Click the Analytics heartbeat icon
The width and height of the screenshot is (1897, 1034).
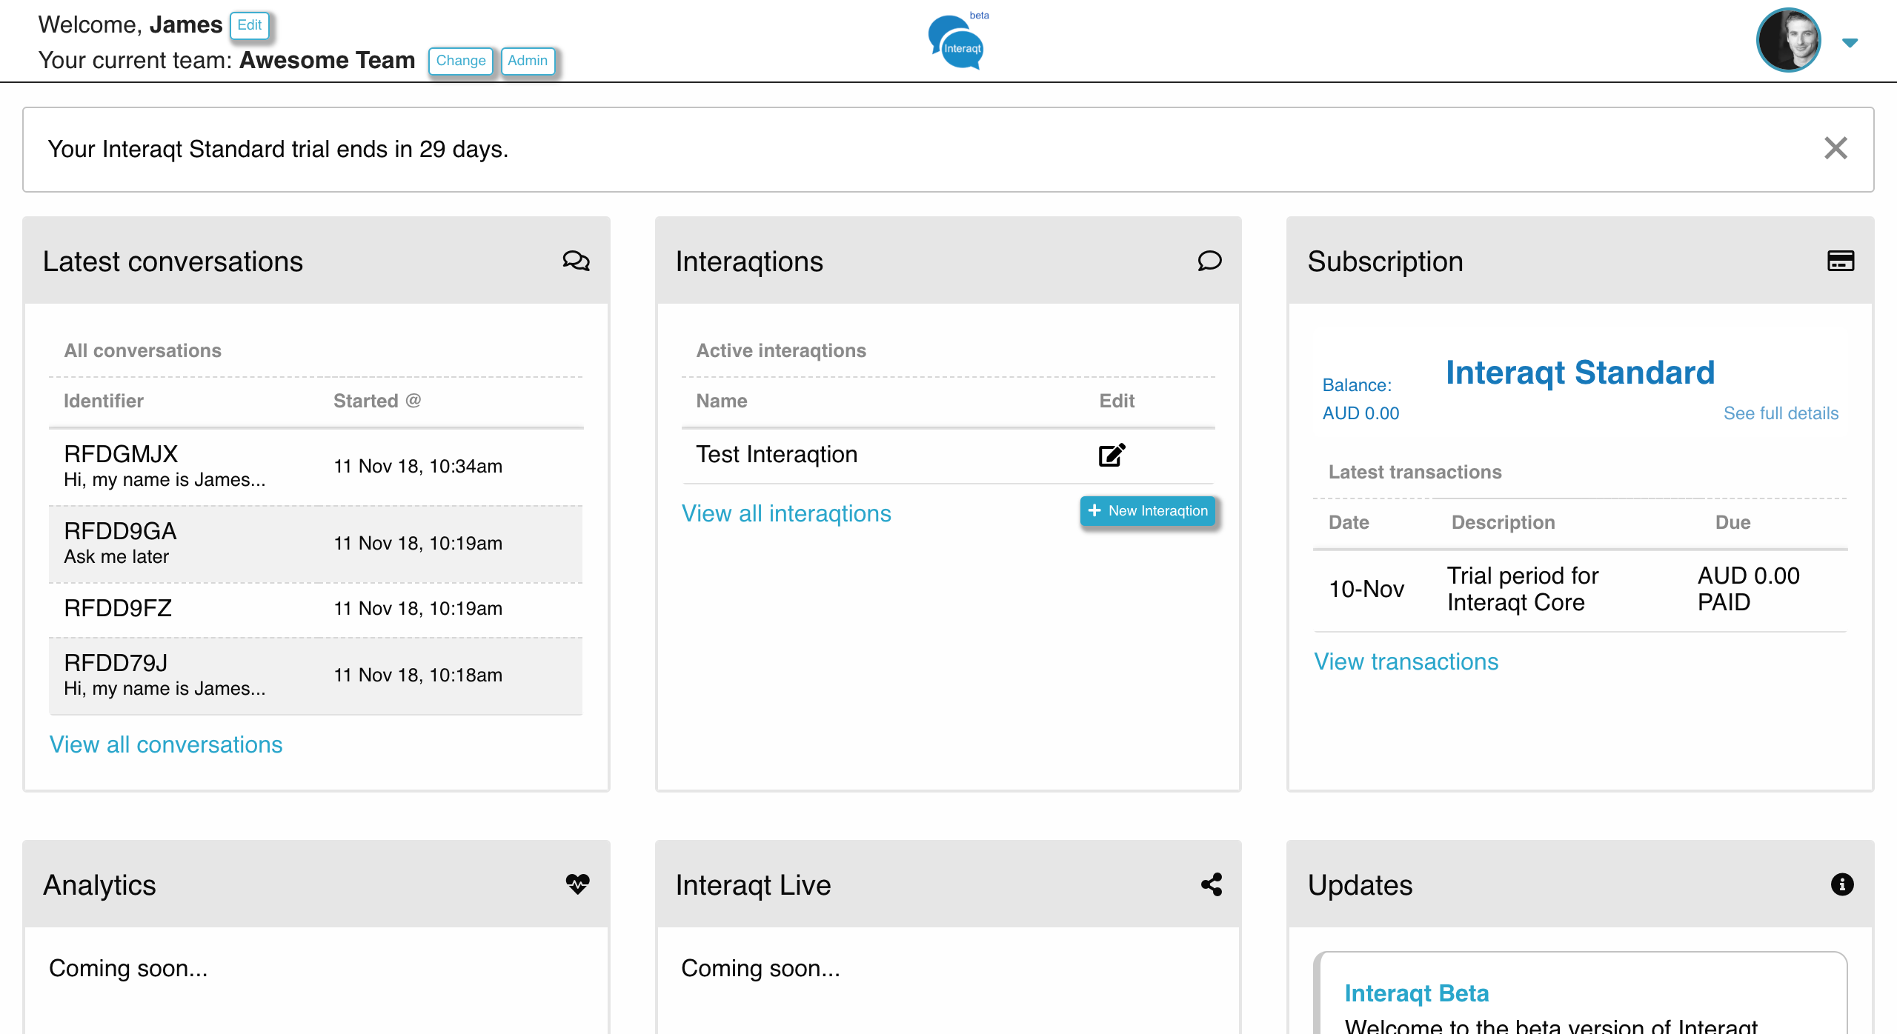pos(577,884)
